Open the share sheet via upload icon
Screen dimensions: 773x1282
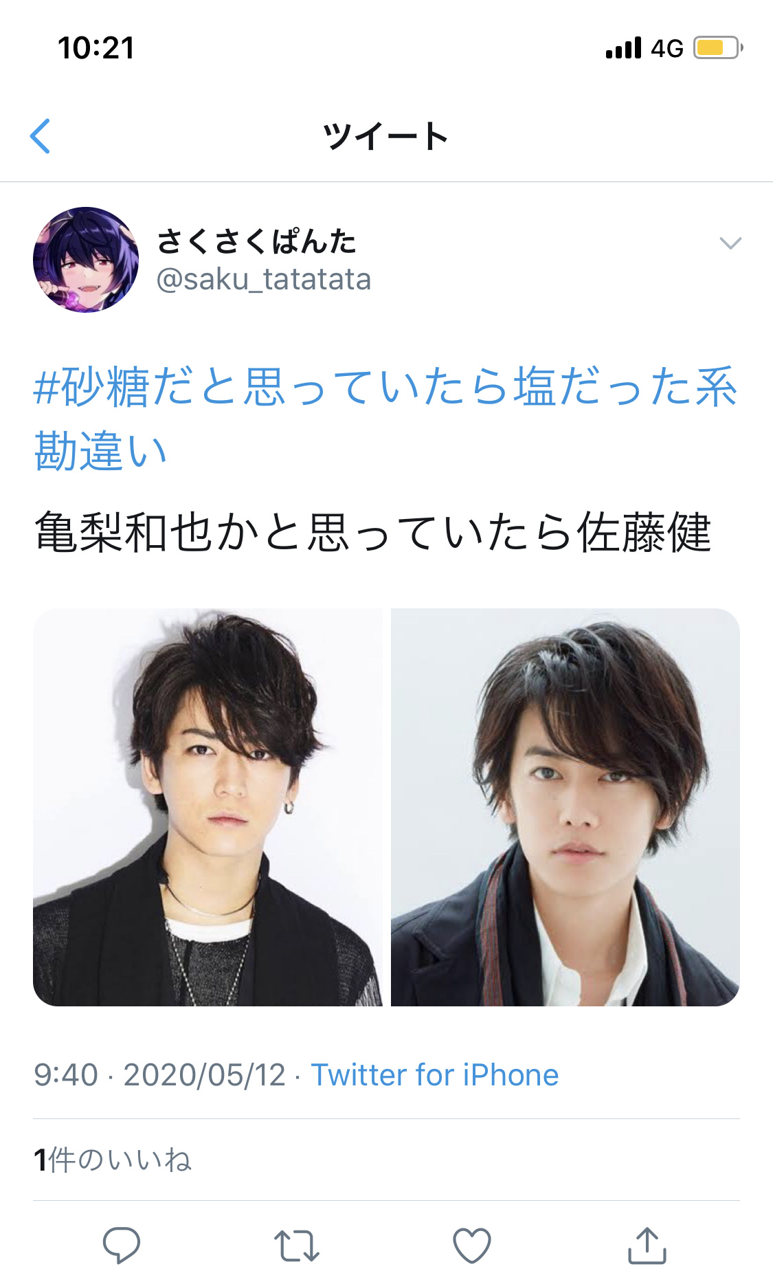647,1245
